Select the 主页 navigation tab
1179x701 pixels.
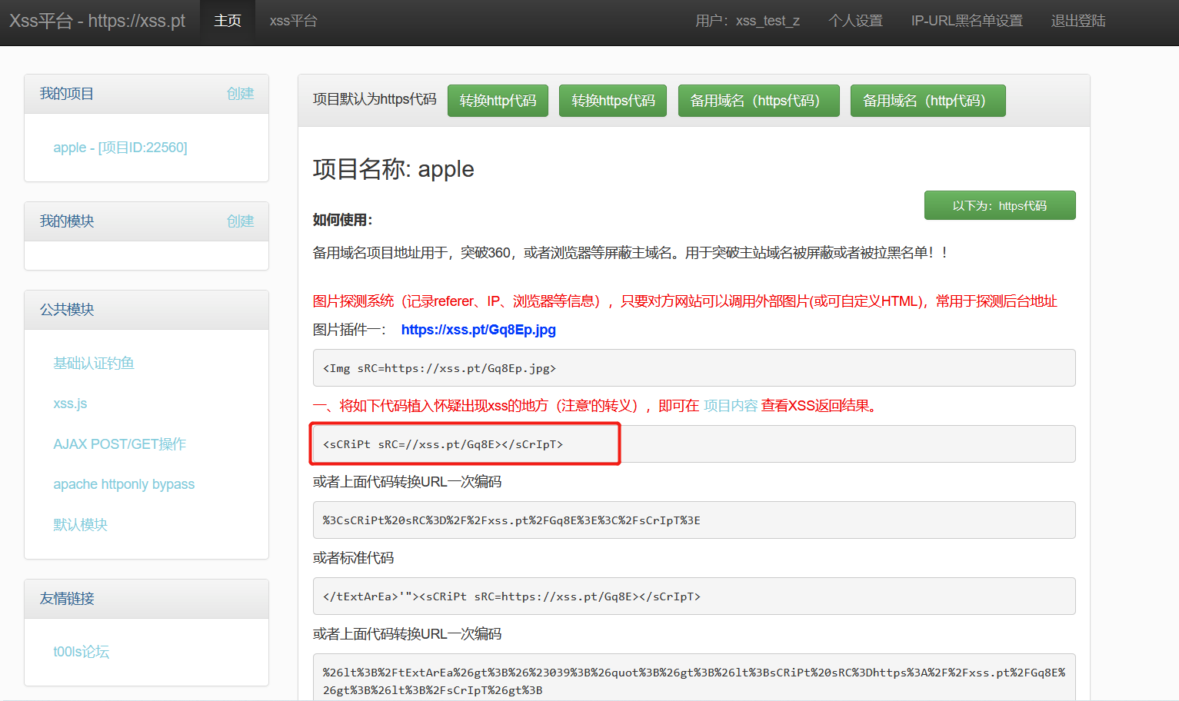pos(228,21)
